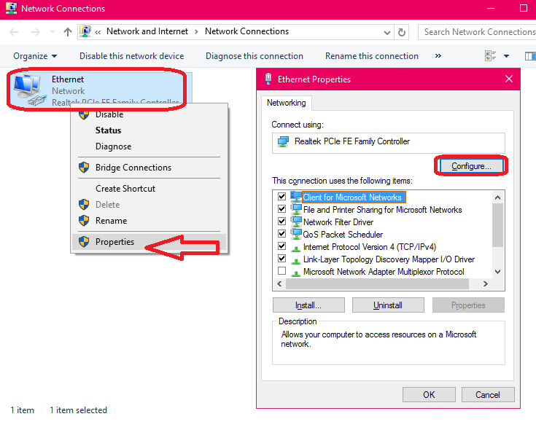
Task: Click the Link-Layer Topology Discovery Mapper icon
Action: [x=295, y=260]
